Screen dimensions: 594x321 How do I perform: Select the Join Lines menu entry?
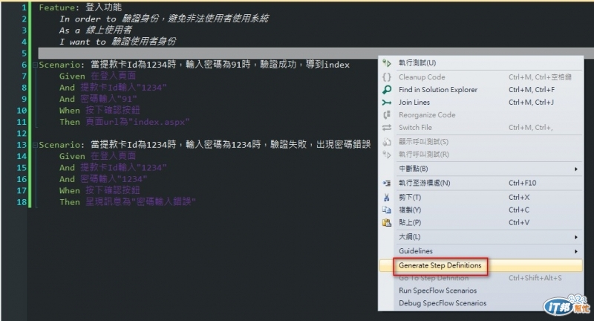point(480,103)
